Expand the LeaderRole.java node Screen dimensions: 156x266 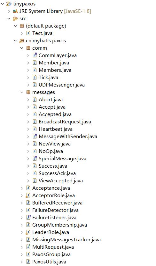pyautogui.click(x=22, y=232)
